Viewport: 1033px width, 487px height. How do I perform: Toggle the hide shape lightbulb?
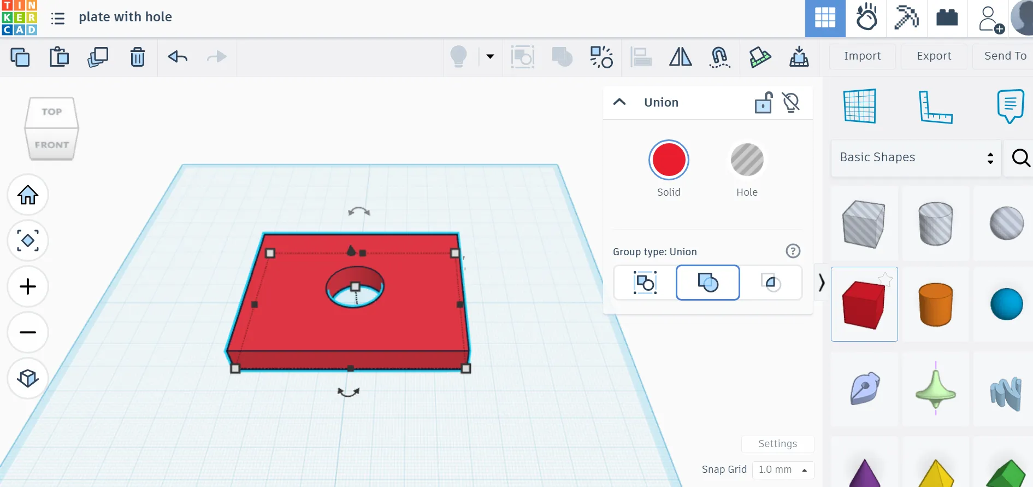pyautogui.click(x=791, y=102)
